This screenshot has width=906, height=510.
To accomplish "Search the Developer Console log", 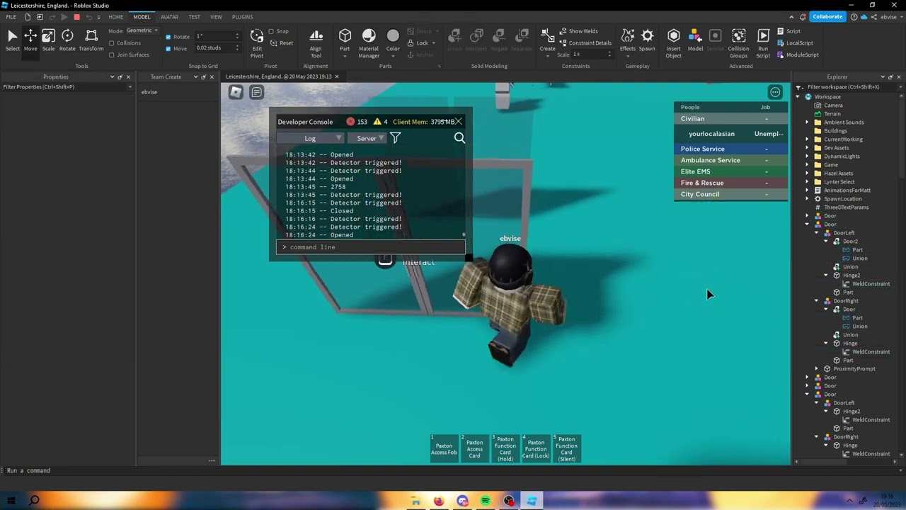I will tap(459, 138).
